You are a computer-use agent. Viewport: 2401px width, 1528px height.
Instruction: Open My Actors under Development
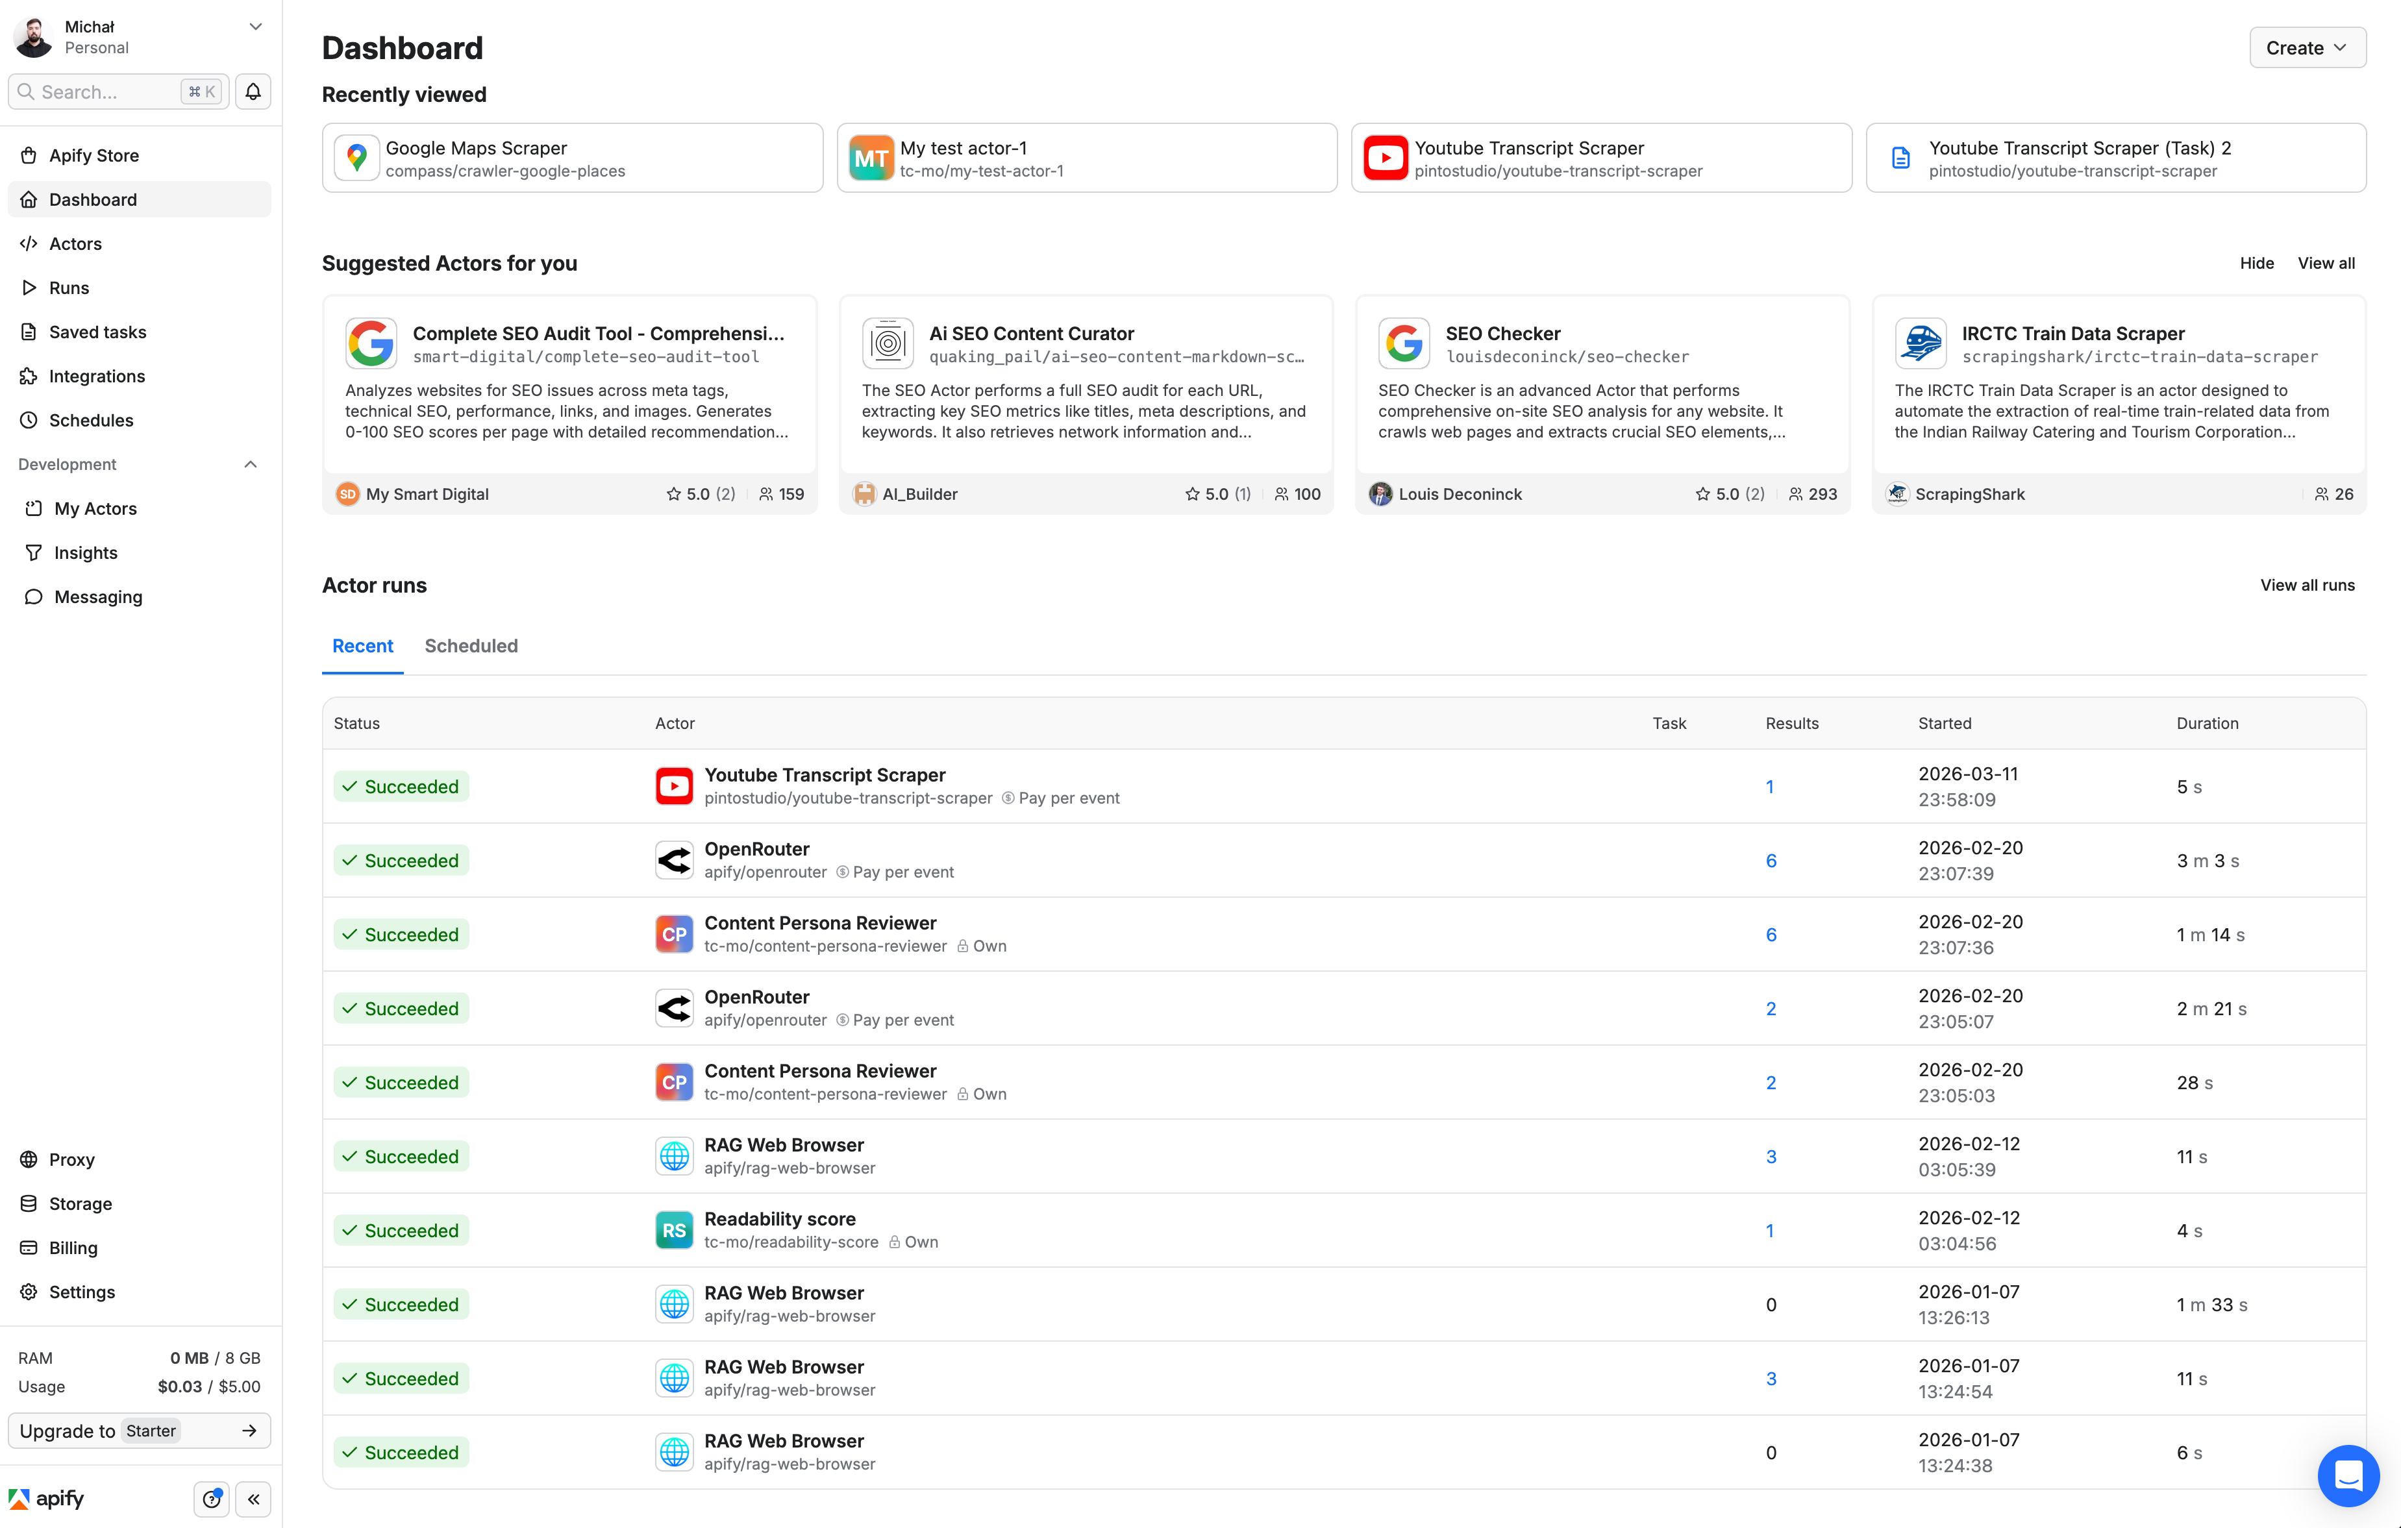tap(95, 508)
